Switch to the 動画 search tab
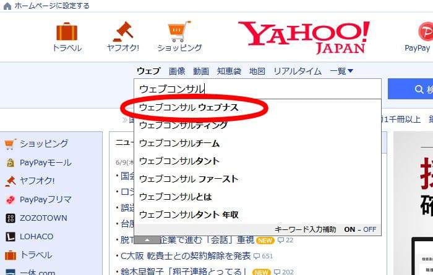 (201, 71)
